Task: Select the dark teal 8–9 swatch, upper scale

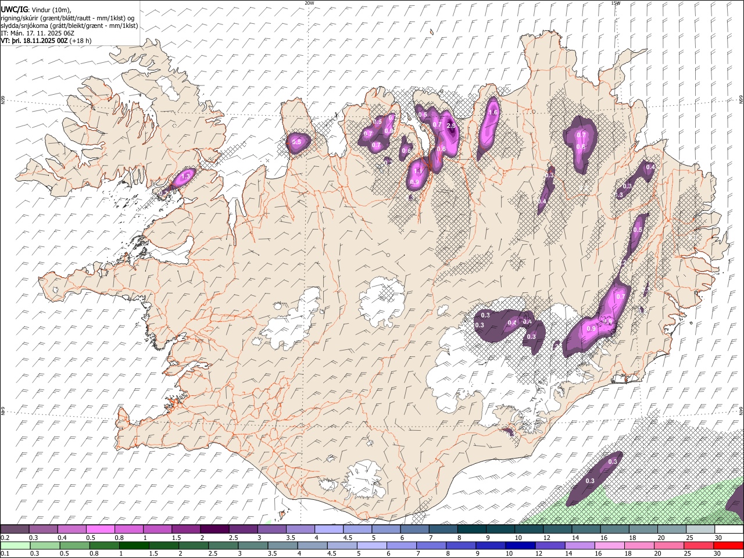Action: (x=472, y=530)
